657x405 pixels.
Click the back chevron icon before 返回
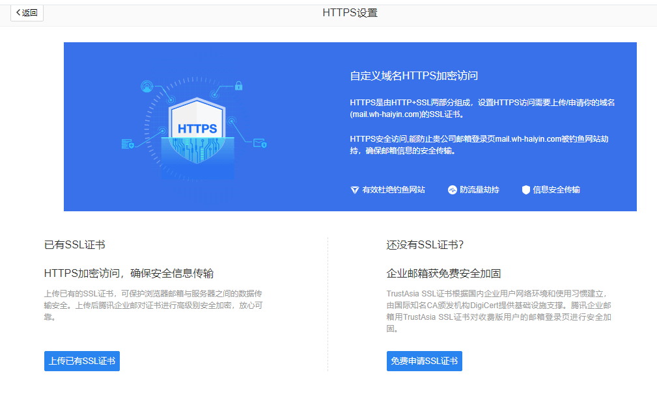tap(19, 13)
